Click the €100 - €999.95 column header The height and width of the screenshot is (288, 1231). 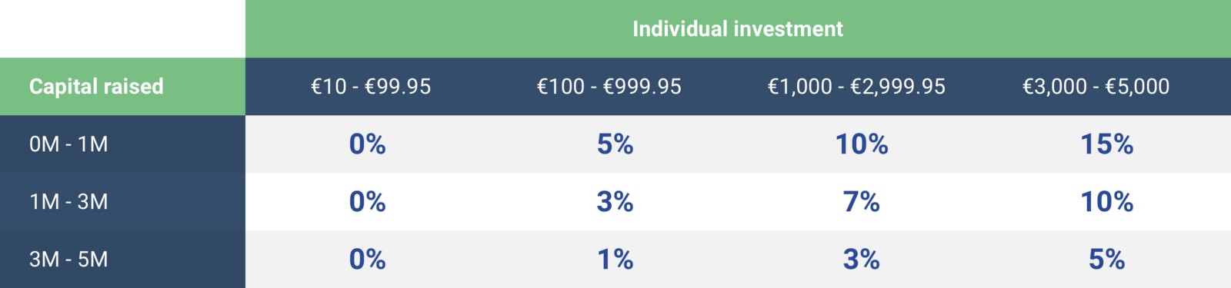[x=609, y=86]
